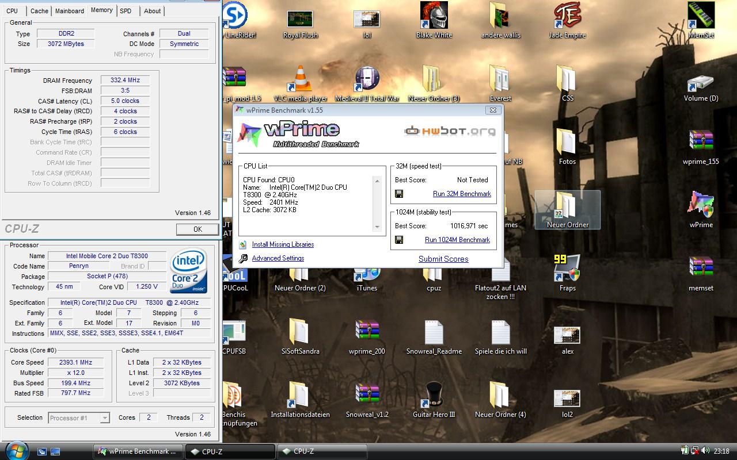Open the Everest folder icon
Image resolution: width=737 pixels, height=460 pixels.
tap(500, 84)
